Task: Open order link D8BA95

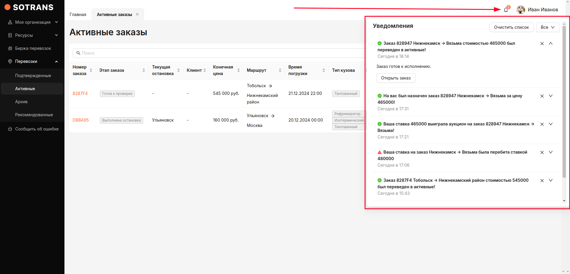Action: tap(80, 120)
